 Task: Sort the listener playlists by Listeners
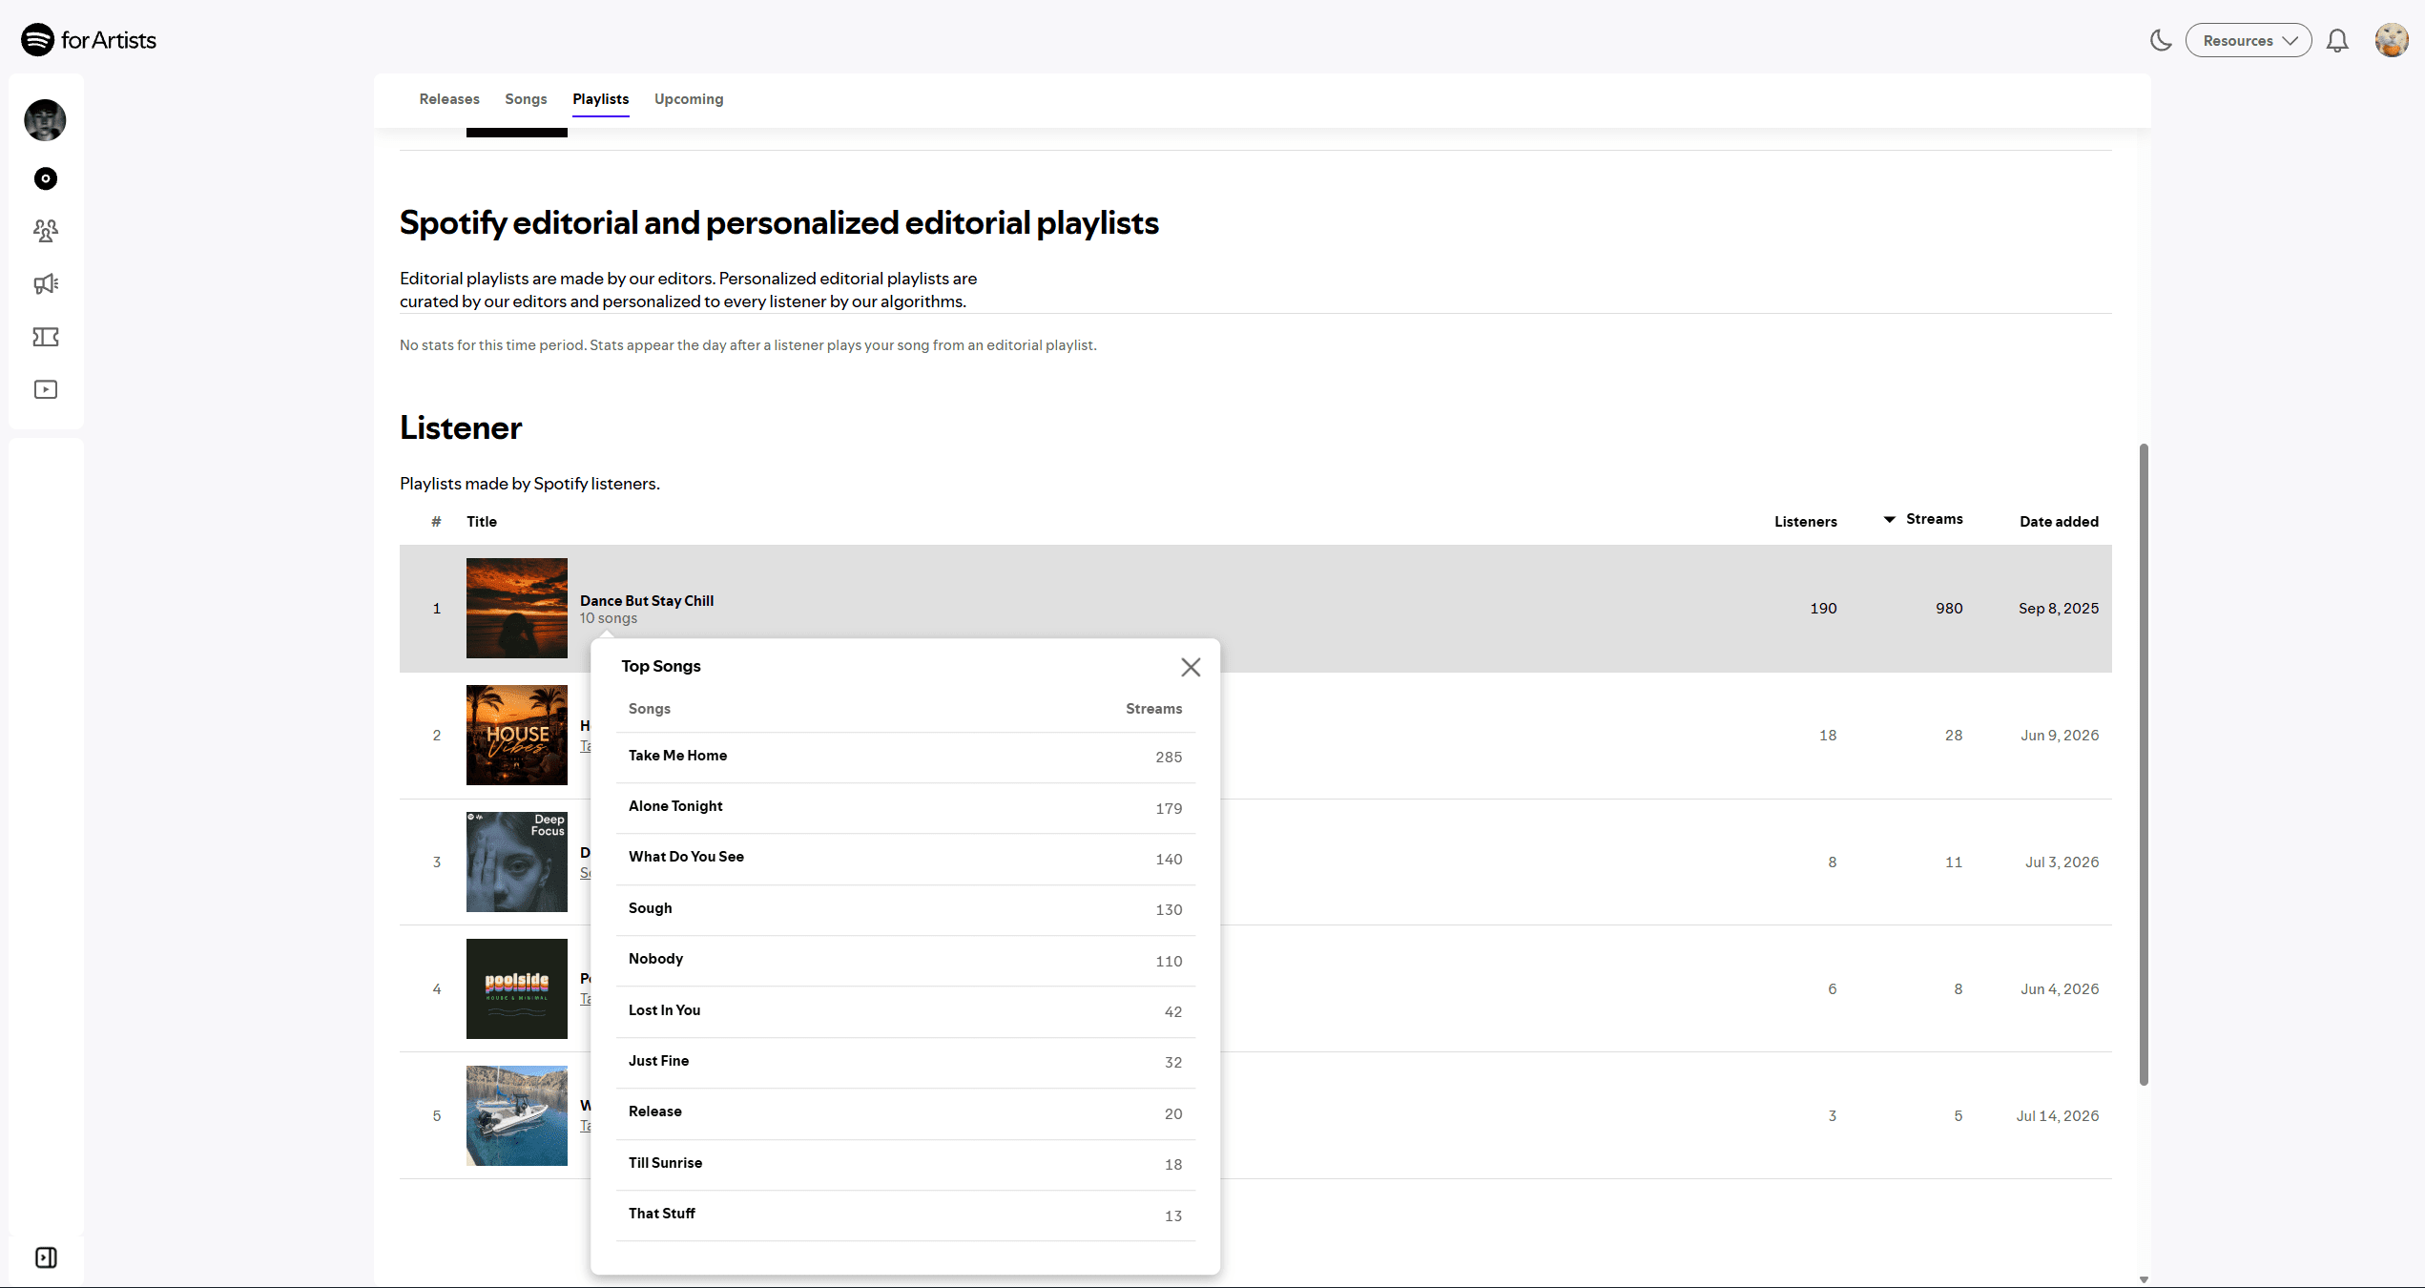(x=1805, y=522)
